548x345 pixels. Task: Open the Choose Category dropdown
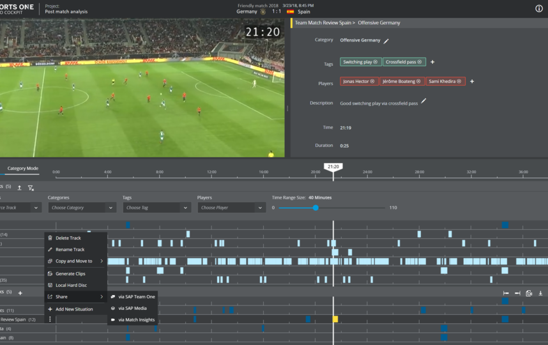click(x=82, y=208)
